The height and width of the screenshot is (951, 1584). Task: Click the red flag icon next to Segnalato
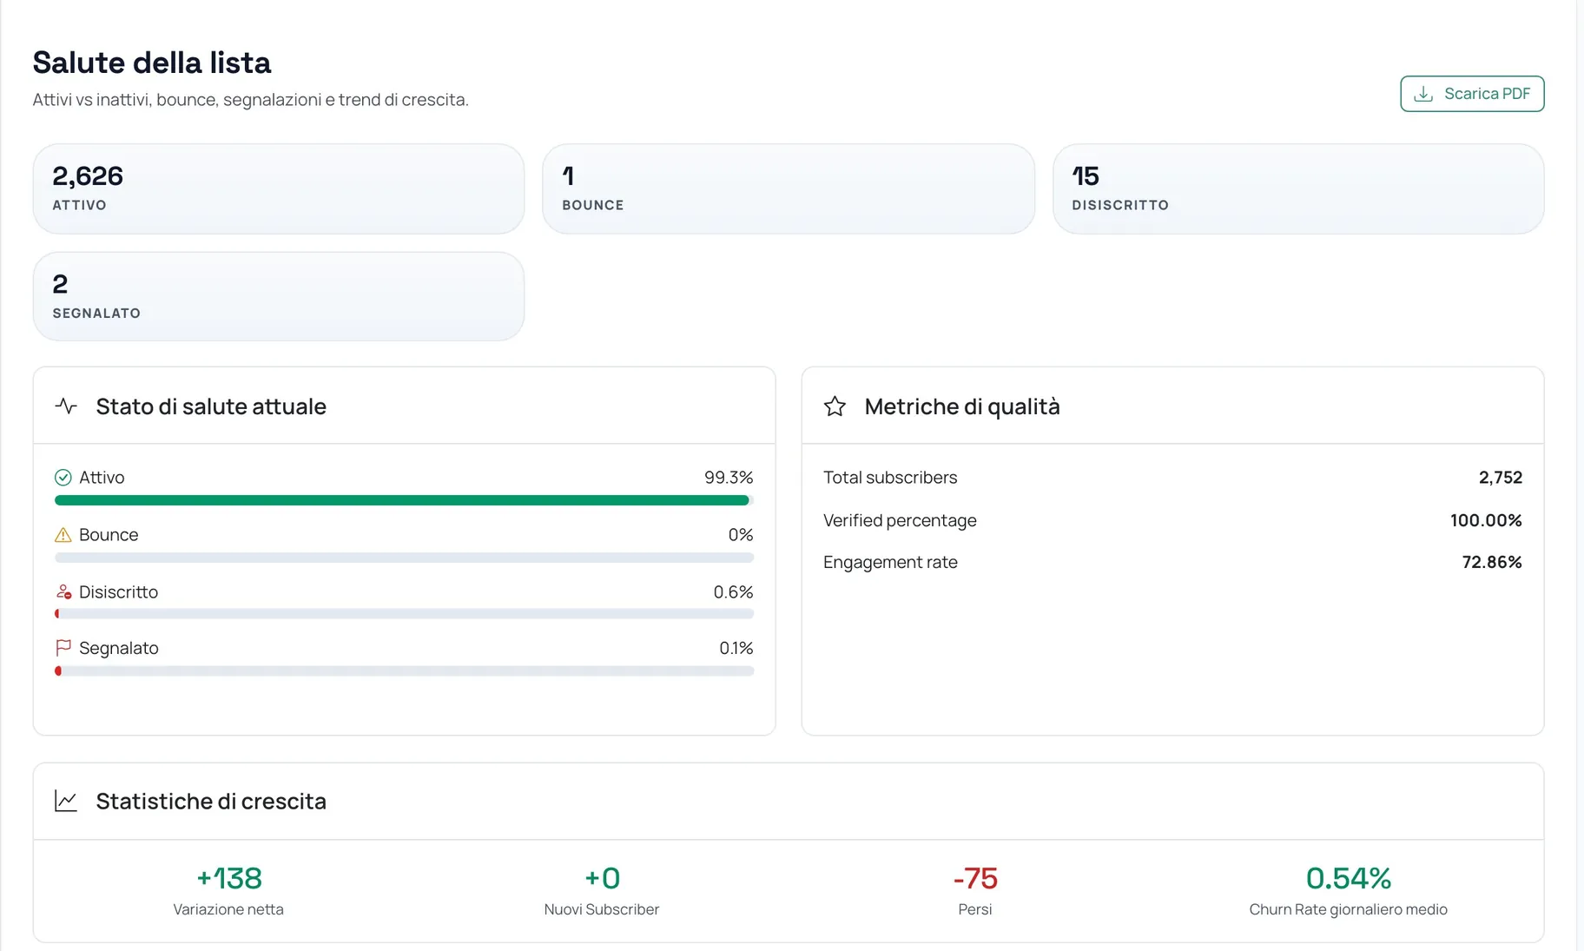tap(63, 648)
